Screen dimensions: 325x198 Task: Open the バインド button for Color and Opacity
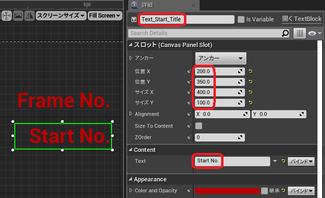click(301, 191)
